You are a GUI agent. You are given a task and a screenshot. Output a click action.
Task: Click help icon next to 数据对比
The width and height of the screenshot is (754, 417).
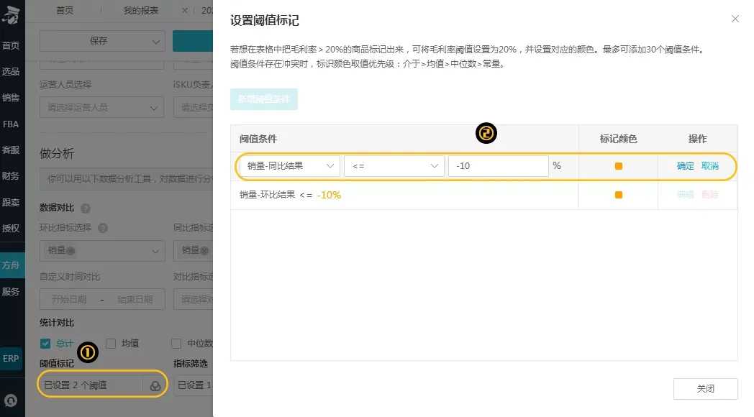click(86, 208)
